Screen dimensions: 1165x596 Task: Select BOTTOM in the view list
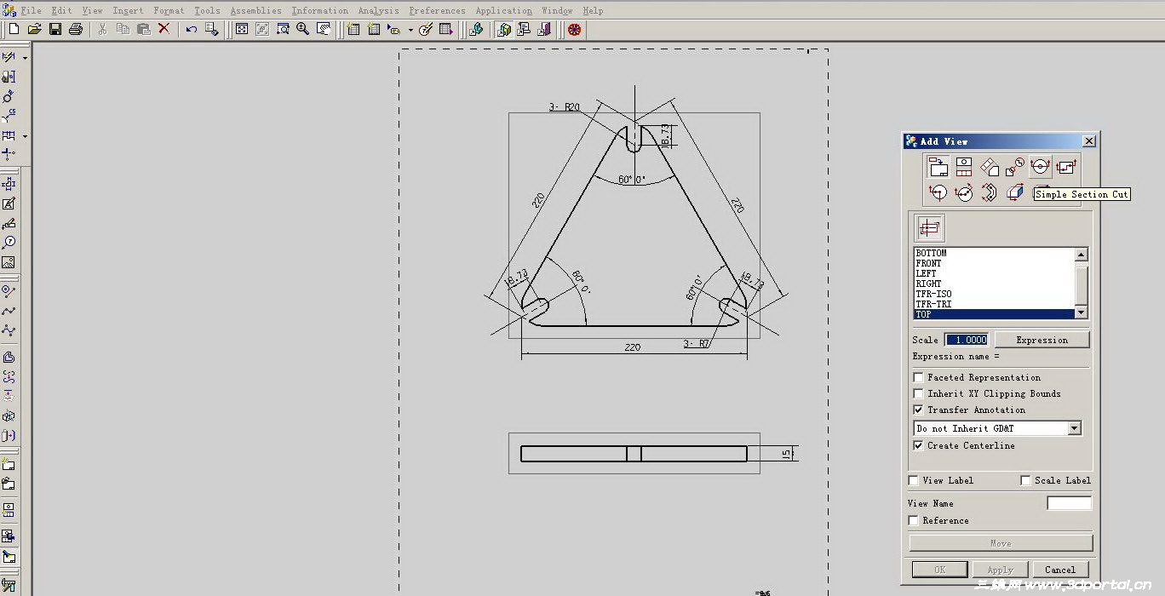click(994, 253)
